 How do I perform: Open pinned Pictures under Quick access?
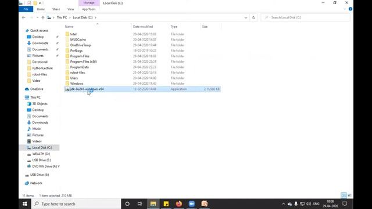(x=38, y=56)
